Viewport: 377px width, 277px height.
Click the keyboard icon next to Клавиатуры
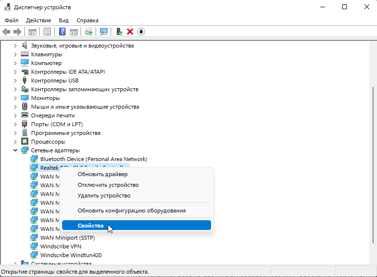25,54
